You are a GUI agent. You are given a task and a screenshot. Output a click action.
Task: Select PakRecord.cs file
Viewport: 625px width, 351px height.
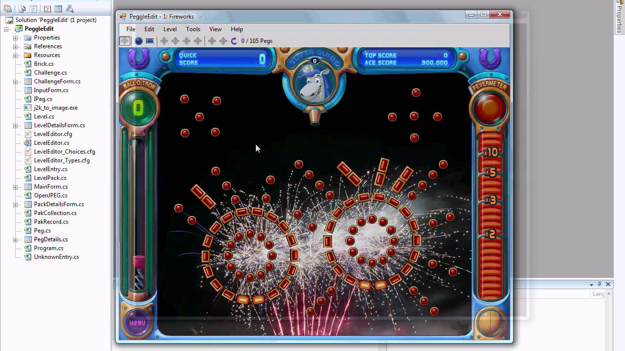(51, 222)
